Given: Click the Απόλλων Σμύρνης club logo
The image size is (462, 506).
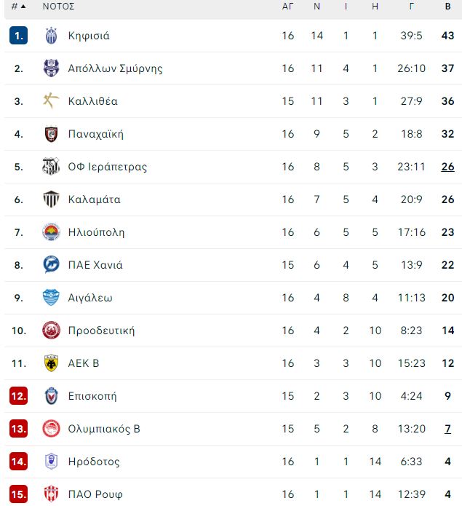Looking at the screenshot, I should 51,68.
